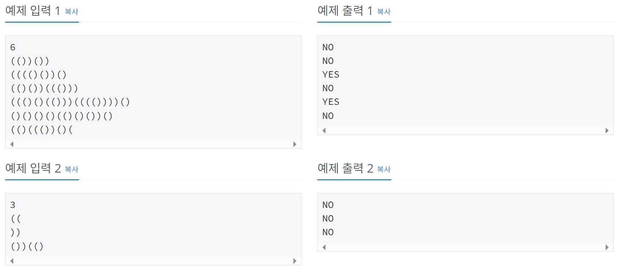The image size is (621, 271).
Task: Click the right scroll arrow under 예제 입력 2
Action: 295,260
